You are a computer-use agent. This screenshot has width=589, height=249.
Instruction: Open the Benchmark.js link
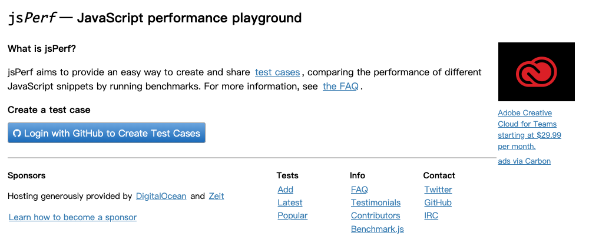point(377,229)
